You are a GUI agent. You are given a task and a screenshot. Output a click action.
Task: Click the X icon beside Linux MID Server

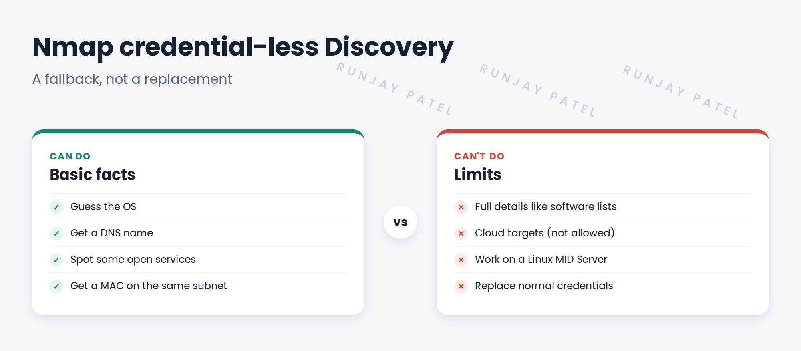[x=461, y=260]
